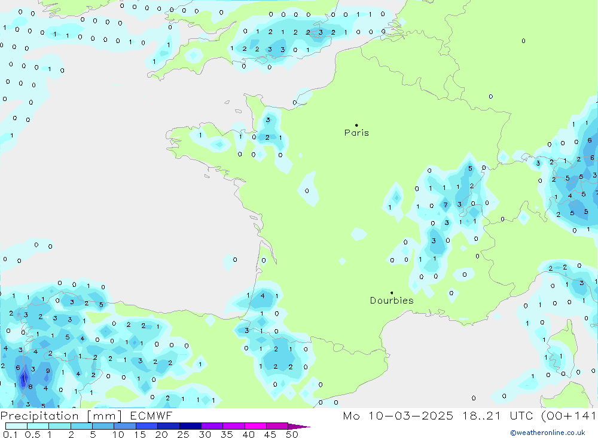This screenshot has width=598, height=438.
Task: Click the date Mo 10-03-2025 text
Action: (x=398, y=415)
